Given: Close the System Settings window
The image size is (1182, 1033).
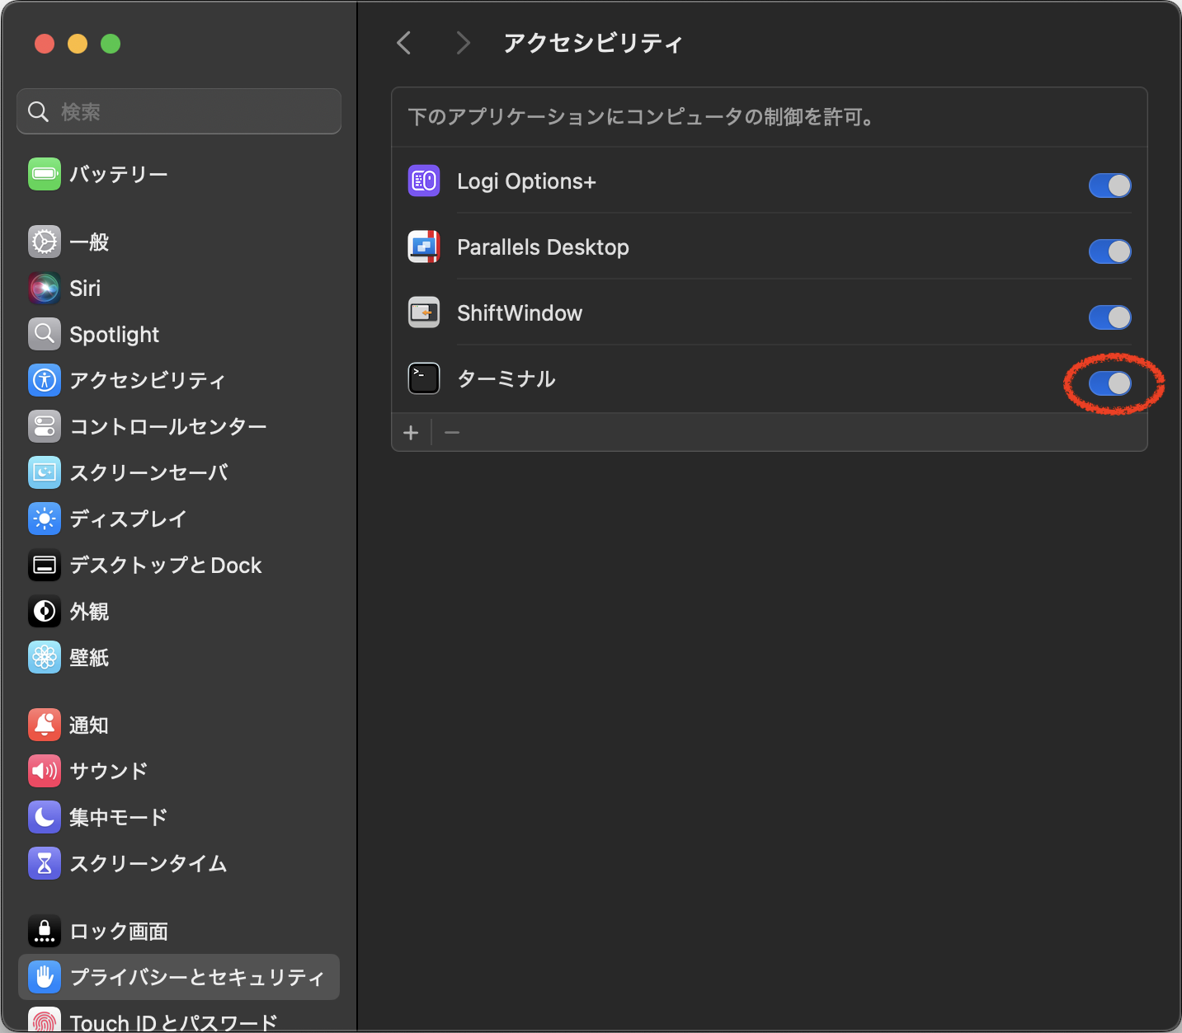Looking at the screenshot, I should coord(45,44).
